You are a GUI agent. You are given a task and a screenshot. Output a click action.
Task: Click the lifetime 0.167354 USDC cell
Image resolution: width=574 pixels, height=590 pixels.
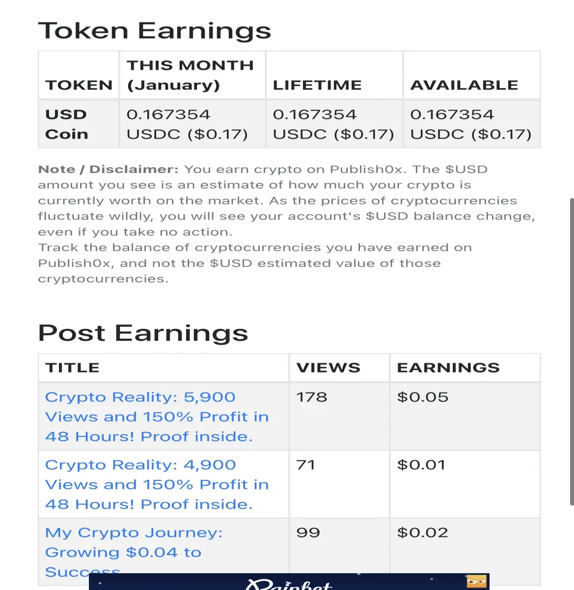[x=334, y=124]
